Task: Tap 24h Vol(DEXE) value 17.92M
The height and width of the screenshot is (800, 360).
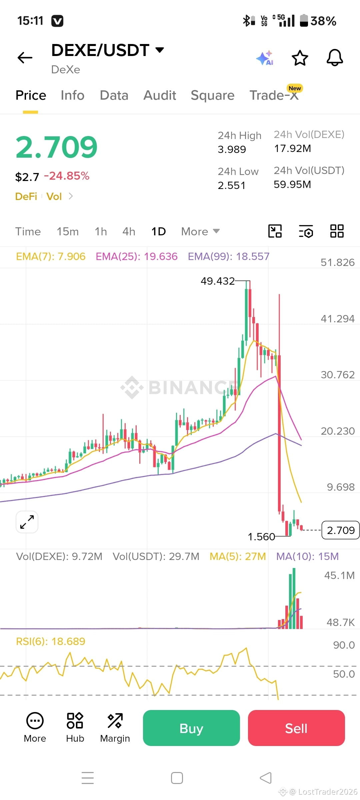Action: point(292,148)
